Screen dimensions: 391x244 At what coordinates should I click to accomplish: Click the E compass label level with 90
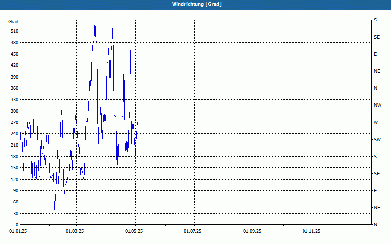(375, 191)
